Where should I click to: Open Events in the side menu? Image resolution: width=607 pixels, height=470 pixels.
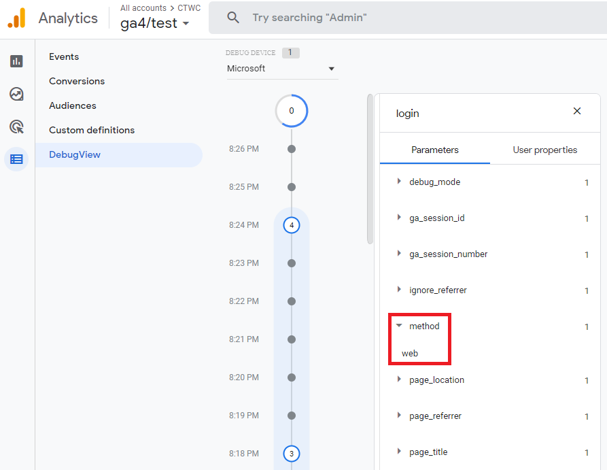[64, 56]
